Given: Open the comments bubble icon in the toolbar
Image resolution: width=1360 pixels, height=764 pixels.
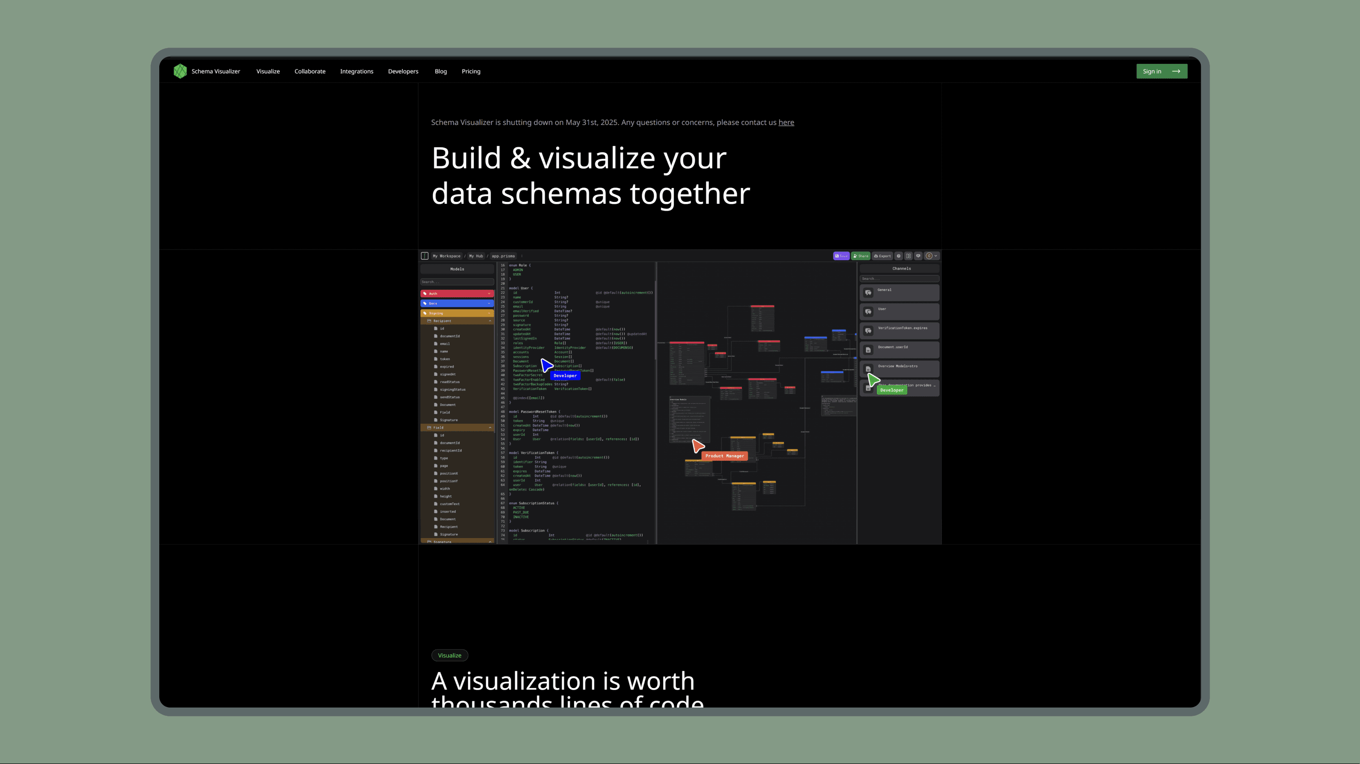Looking at the screenshot, I should pyautogui.click(x=918, y=256).
